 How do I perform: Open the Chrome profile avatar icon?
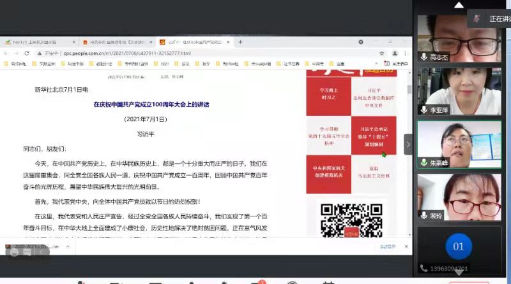tap(395, 53)
